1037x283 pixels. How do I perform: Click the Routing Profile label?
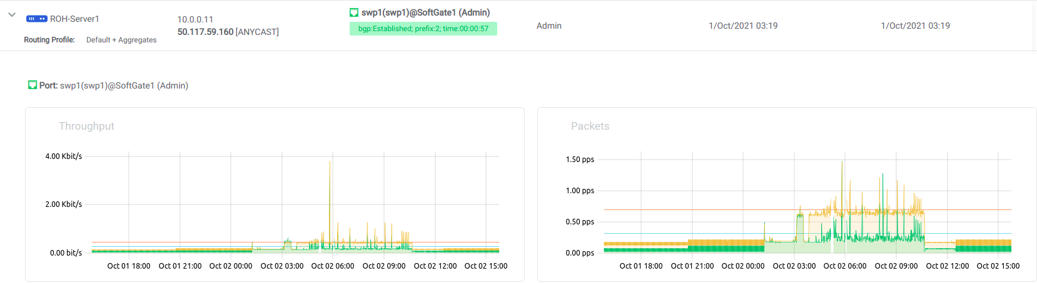click(x=49, y=40)
